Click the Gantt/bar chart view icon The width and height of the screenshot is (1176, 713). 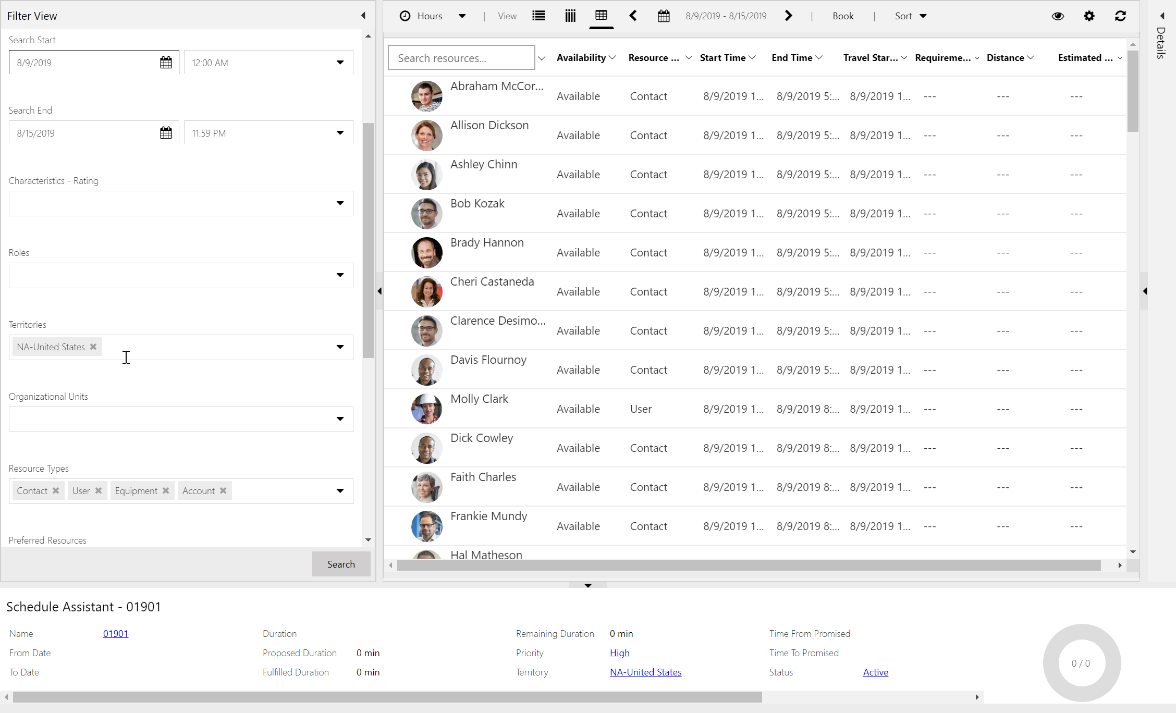click(570, 16)
